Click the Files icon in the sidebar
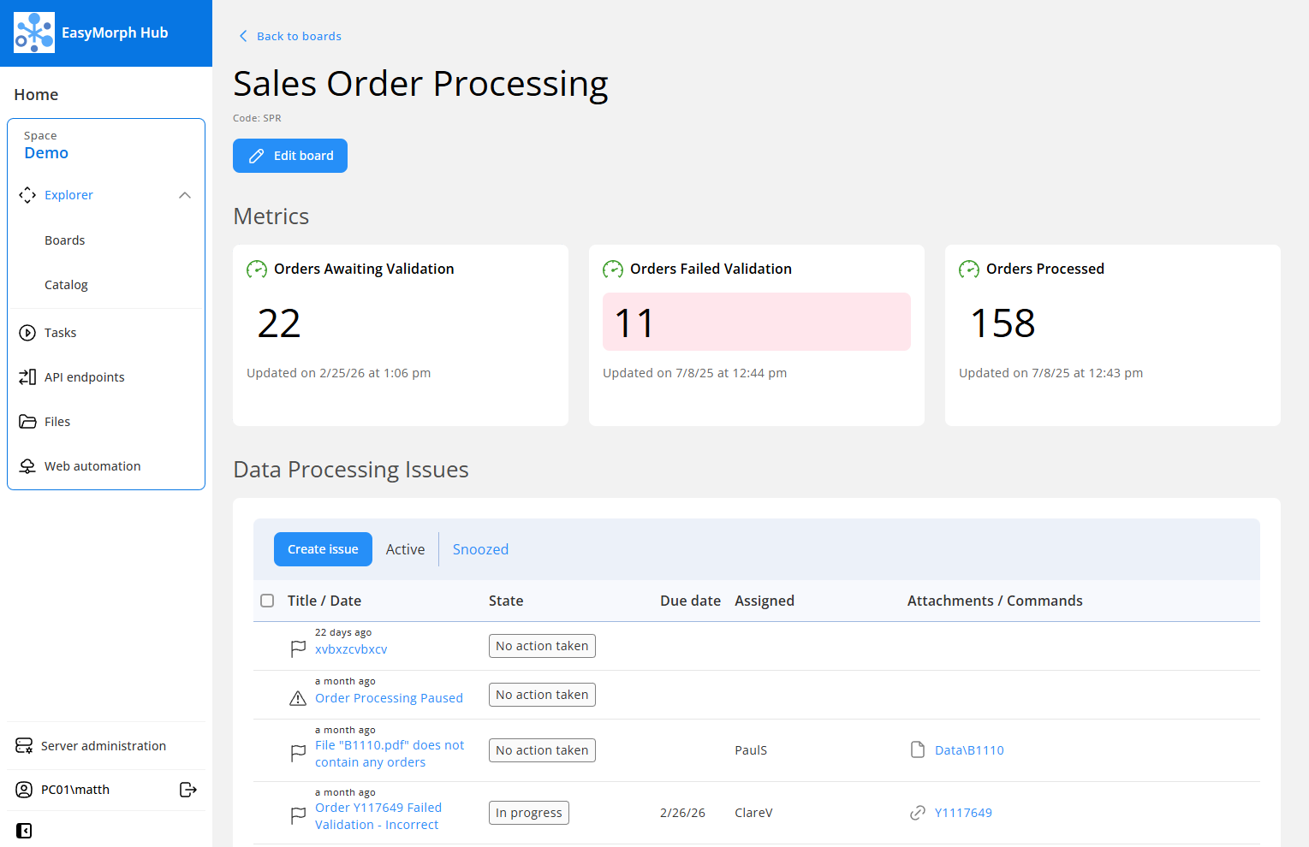The image size is (1309, 847). (x=27, y=421)
